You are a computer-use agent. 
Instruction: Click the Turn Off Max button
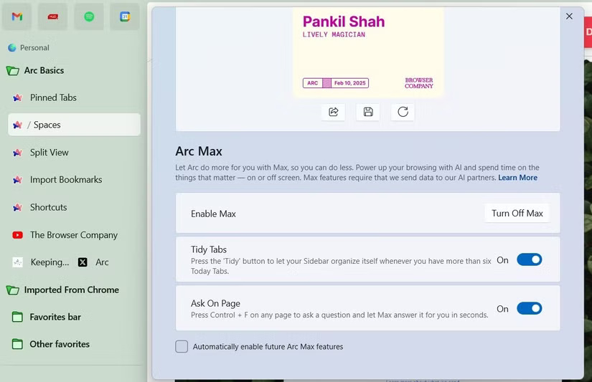click(x=517, y=214)
